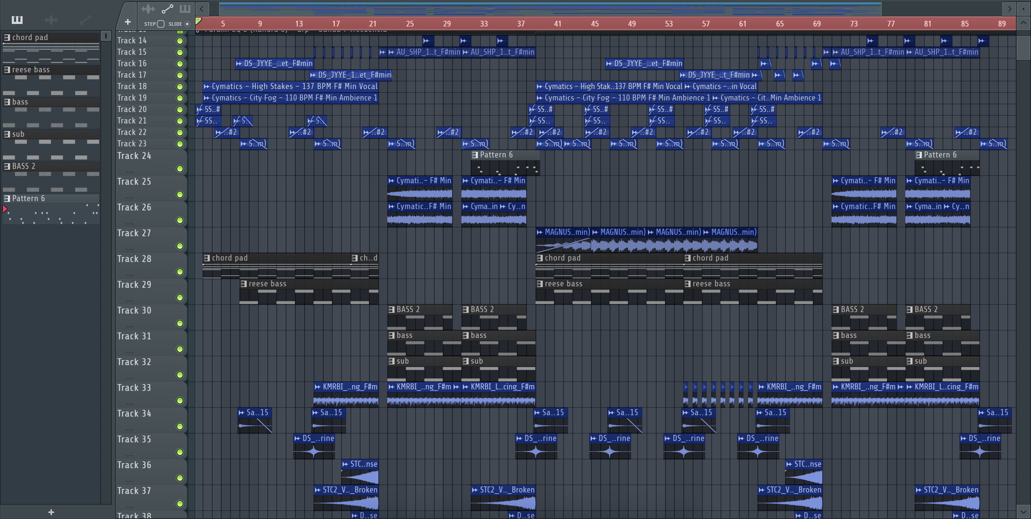
Task: Click the vertical scrollbar down arrow
Action: (x=1023, y=511)
